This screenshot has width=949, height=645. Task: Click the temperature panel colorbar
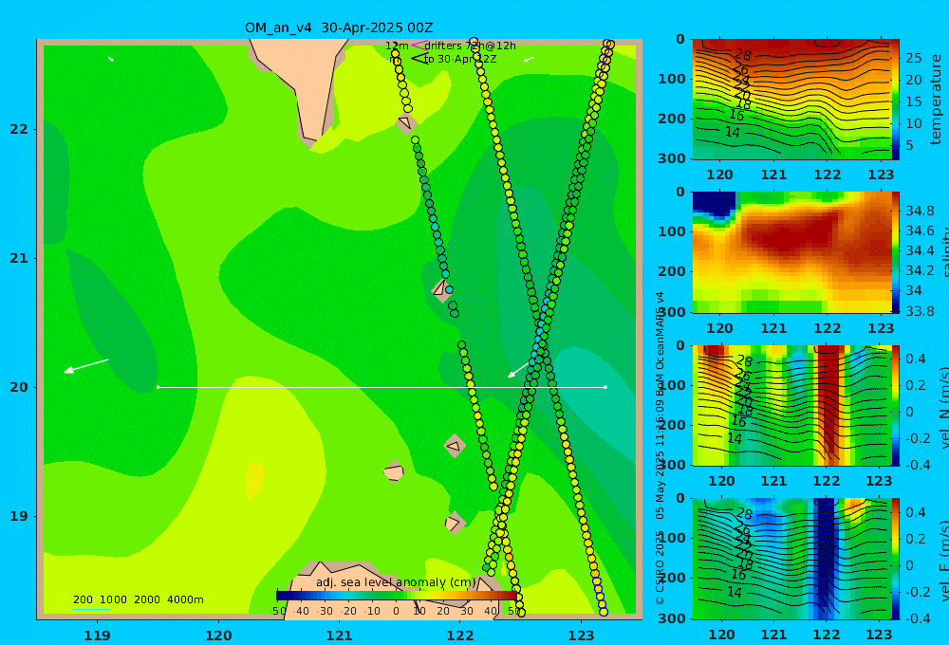[x=895, y=100]
